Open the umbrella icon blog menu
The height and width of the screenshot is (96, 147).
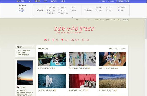[x=53, y=40]
